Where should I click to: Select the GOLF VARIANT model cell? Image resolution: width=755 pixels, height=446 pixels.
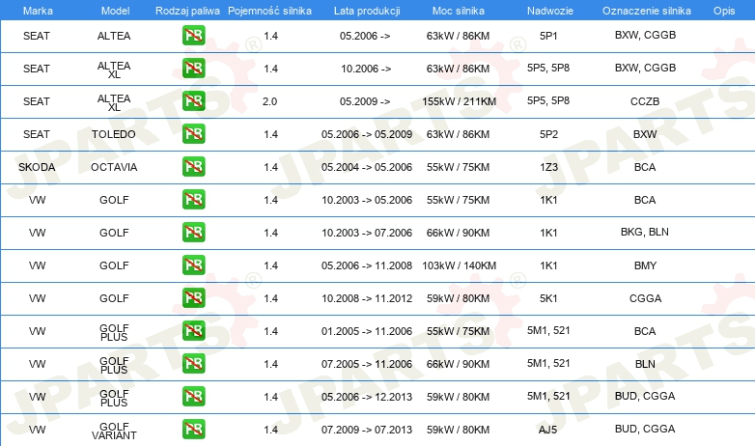pos(114,432)
